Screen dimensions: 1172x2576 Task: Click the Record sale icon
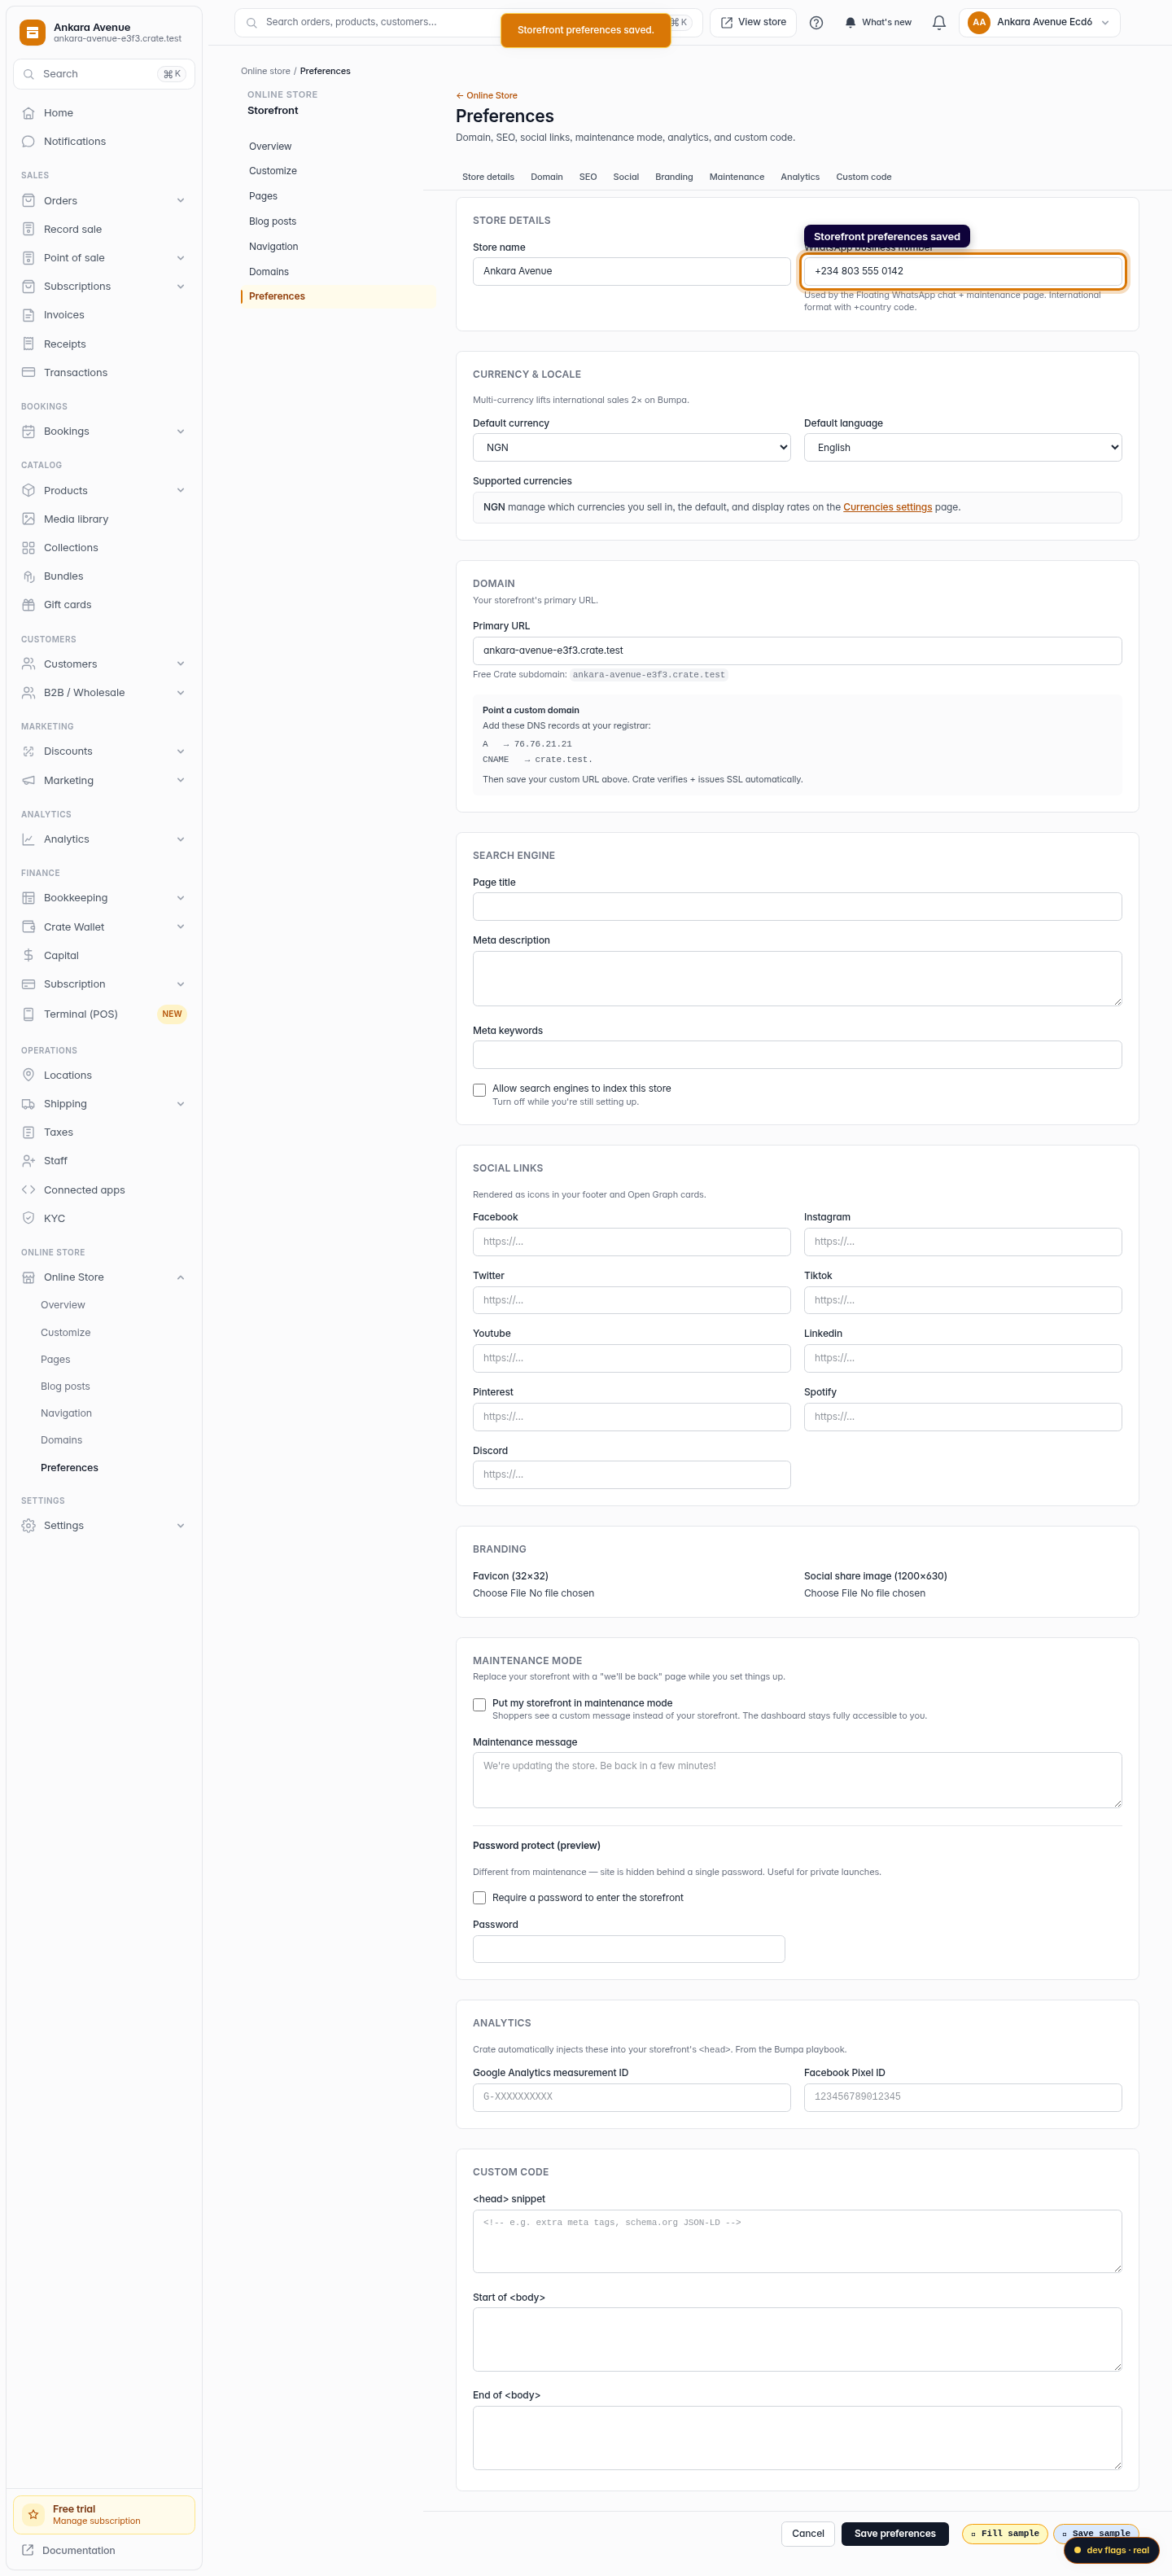[x=28, y=229]
